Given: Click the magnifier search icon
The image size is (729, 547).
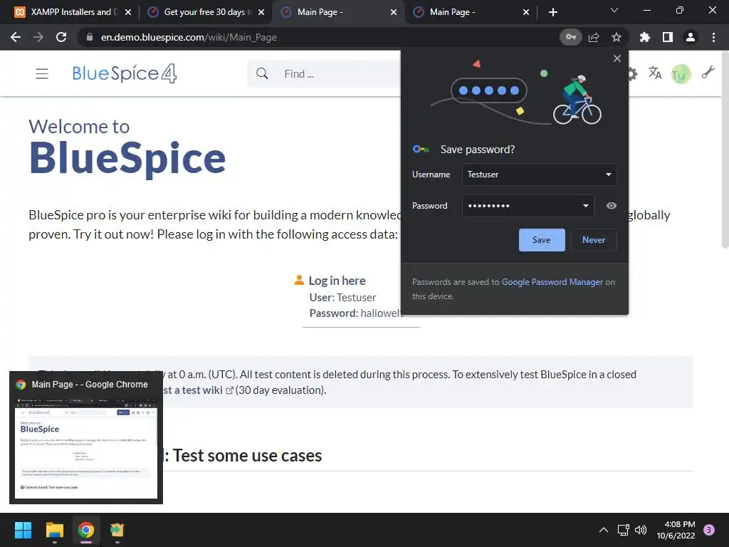Looking at the screenshot, I should [x=262, y=73].
